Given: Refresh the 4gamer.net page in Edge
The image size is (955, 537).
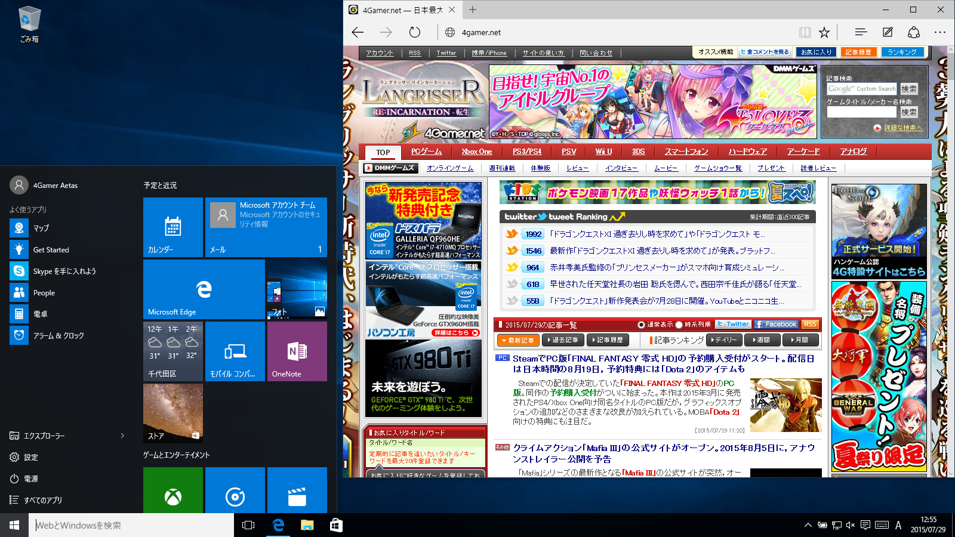Looking at the screenshot, I should click(415, 32).
